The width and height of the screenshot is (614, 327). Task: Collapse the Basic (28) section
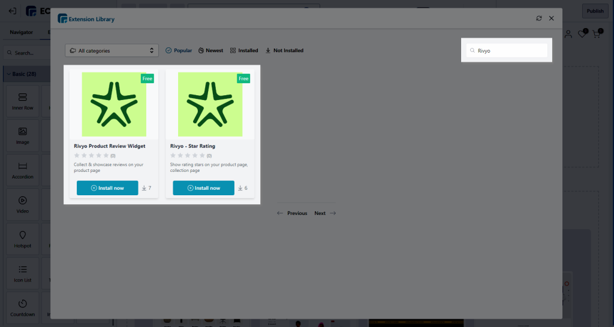coord(26,74)
